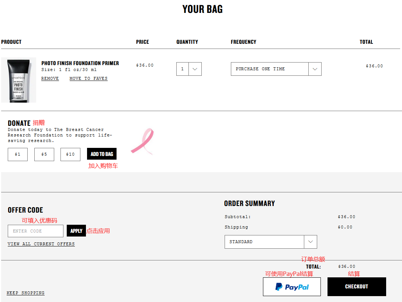This screenshot has width=402, height=302.
Task: Apply the offer code
Action: coord(76,231)
